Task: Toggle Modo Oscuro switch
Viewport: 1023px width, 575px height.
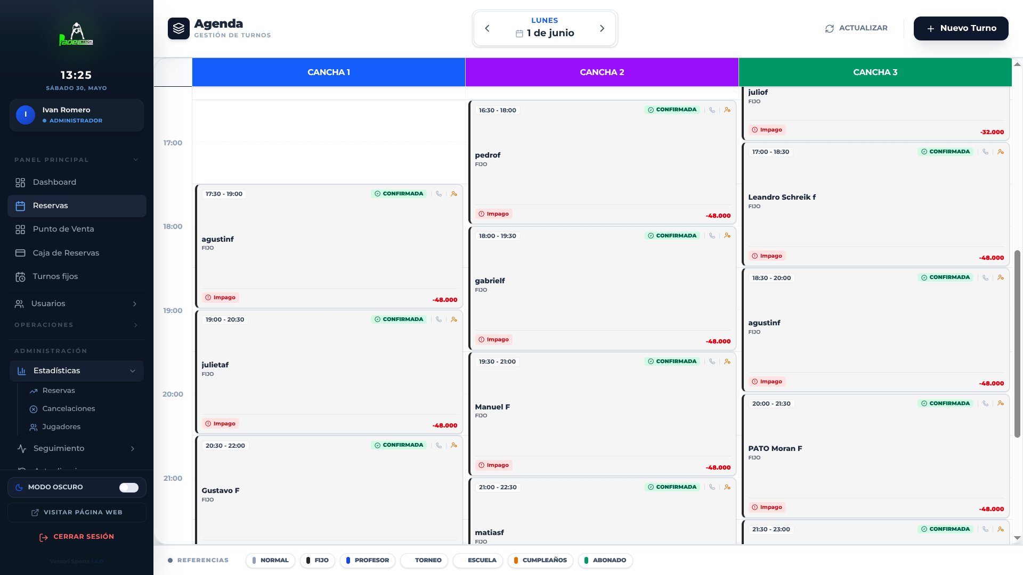Action: pos(128,488)
